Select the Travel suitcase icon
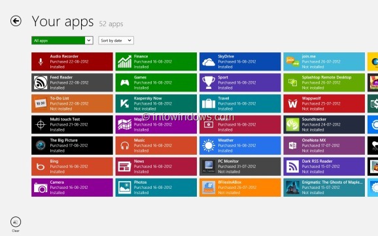The image size is (378, 236). [209, 104]
